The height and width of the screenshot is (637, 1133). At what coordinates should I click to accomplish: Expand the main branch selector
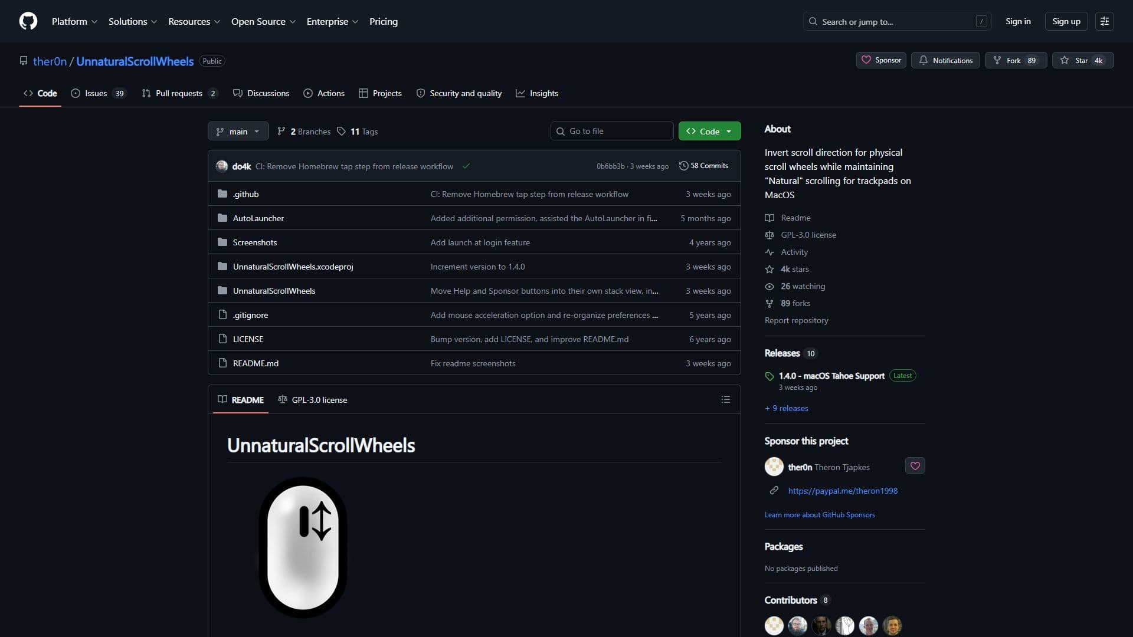(x=238, y=132)
